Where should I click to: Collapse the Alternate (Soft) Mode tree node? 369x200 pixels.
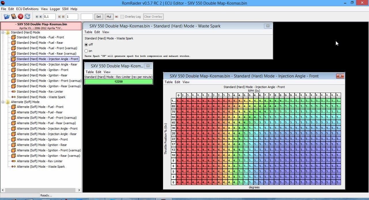[x=3, y=102]
